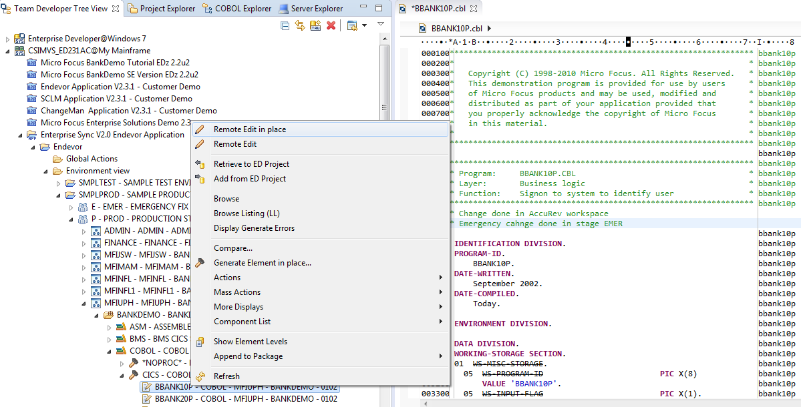Click the 'WORKING-STORAGE SECTION.' code line
The width and height of the screenshot is (801, 407).
[510, 354]
